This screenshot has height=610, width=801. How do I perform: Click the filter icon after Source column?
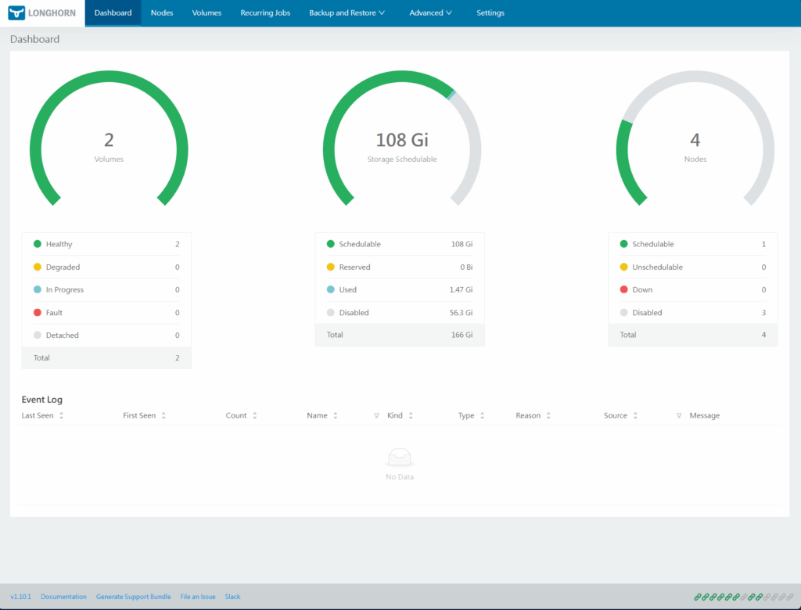(x=678, y=415)
